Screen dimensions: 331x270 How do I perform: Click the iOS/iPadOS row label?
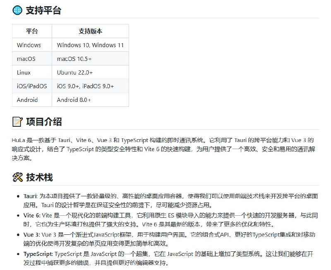click(32, 86)
